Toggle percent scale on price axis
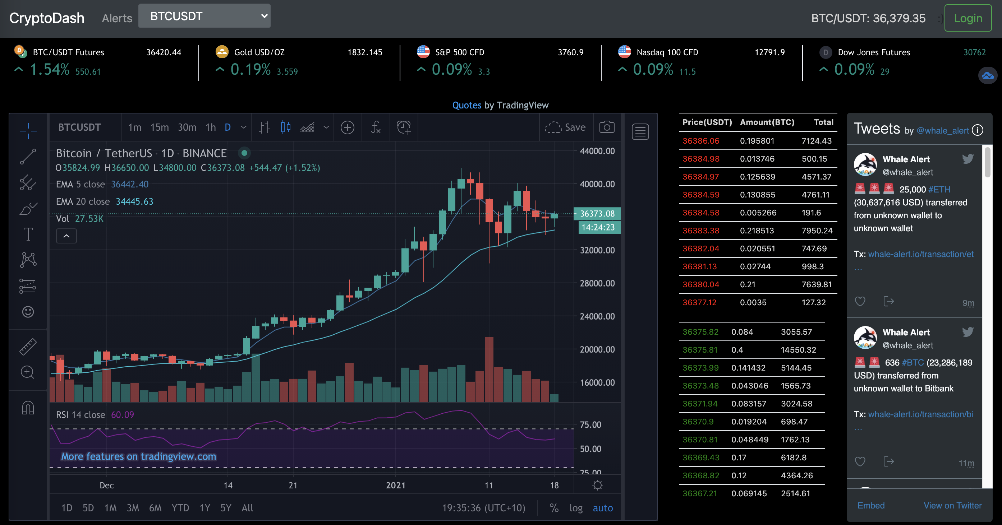This screenshot has width=1002, height=525. [x=554, y=508]
